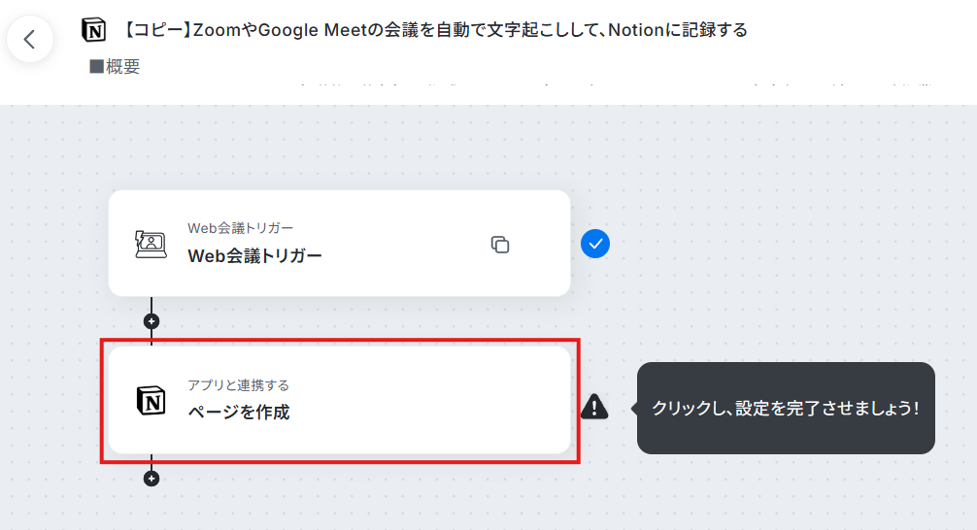Click the warning triangle next to ページを作成
Viewport: 977px width, 530px height.
(594, 408)
